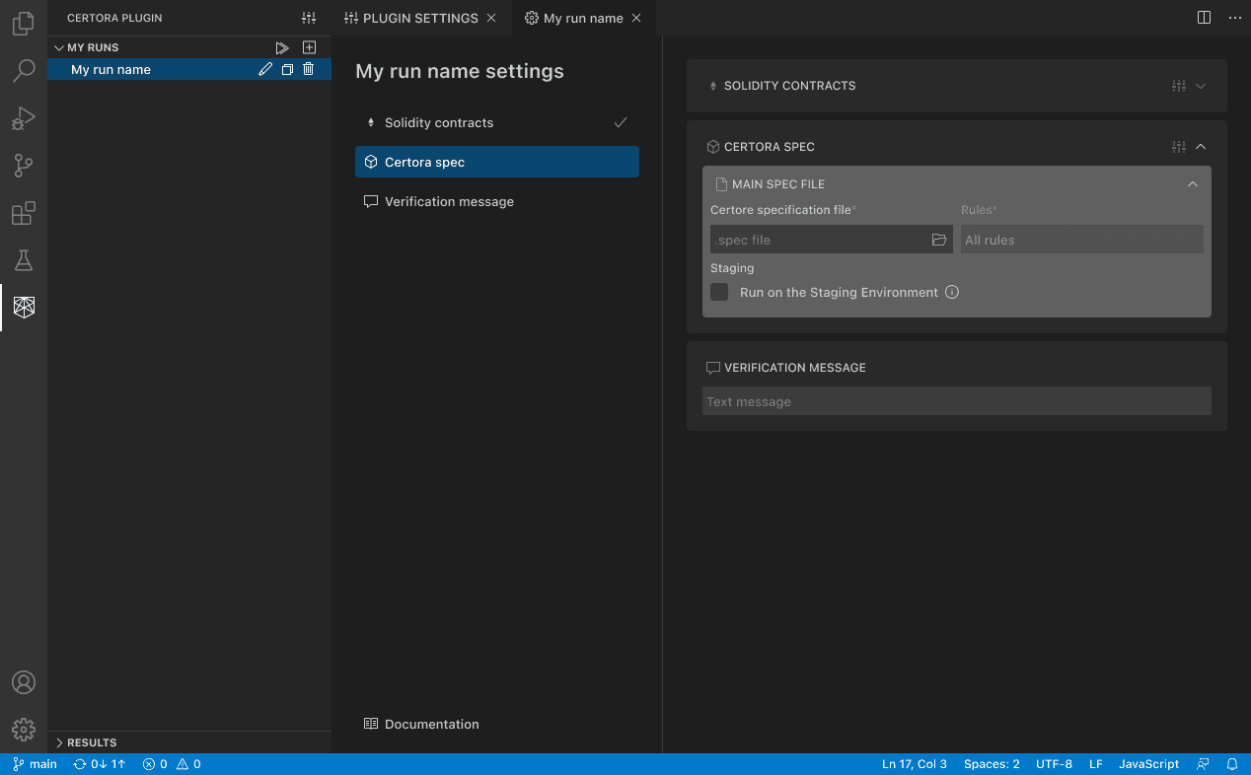Duplicate My run name run
Viewport: 1251px width, 775px height.
[287, 69]
